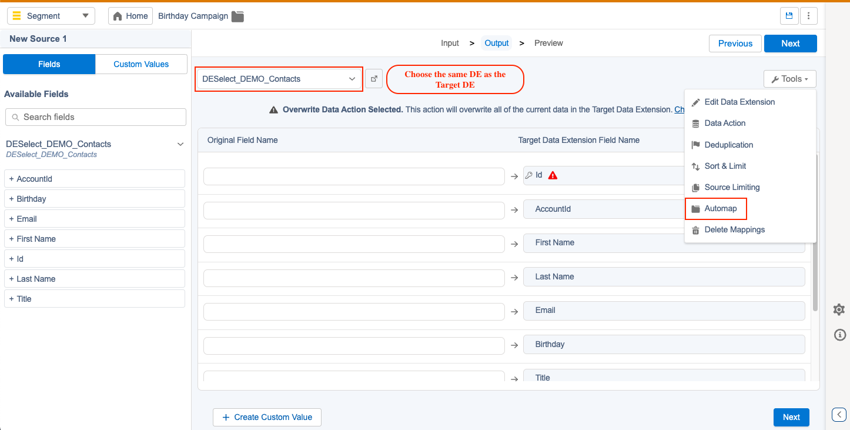Open target data extension in new window icon
This screenshot has height=430, width=850.
pos(374,79)
